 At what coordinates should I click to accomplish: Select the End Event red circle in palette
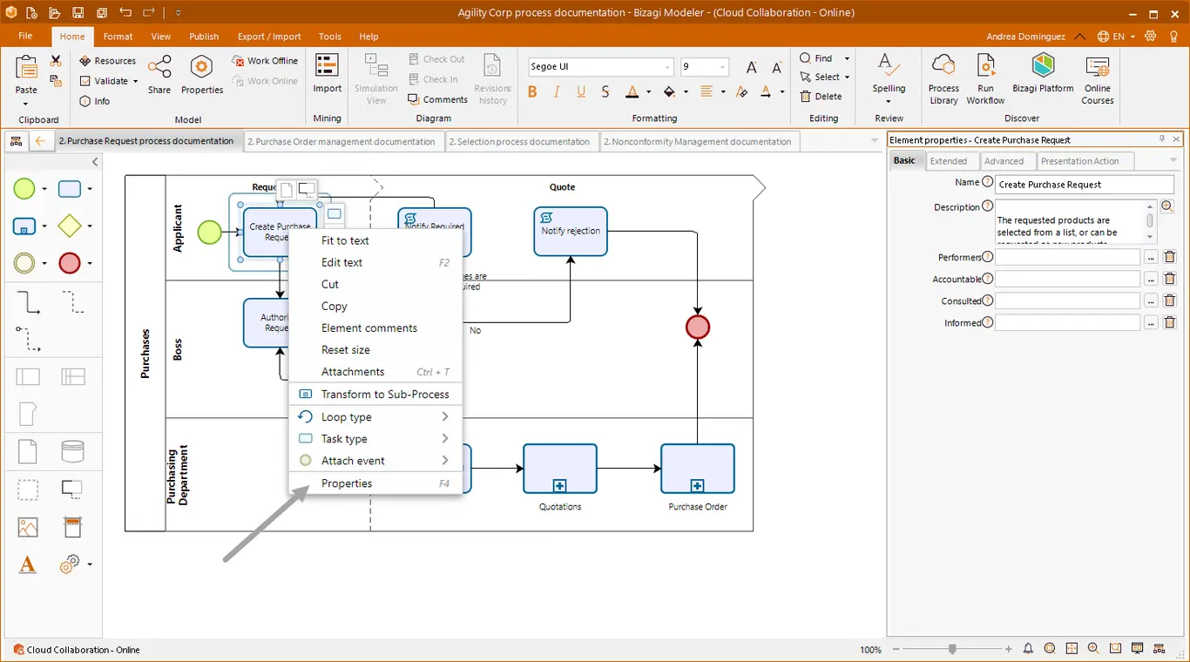pos(69,263)
